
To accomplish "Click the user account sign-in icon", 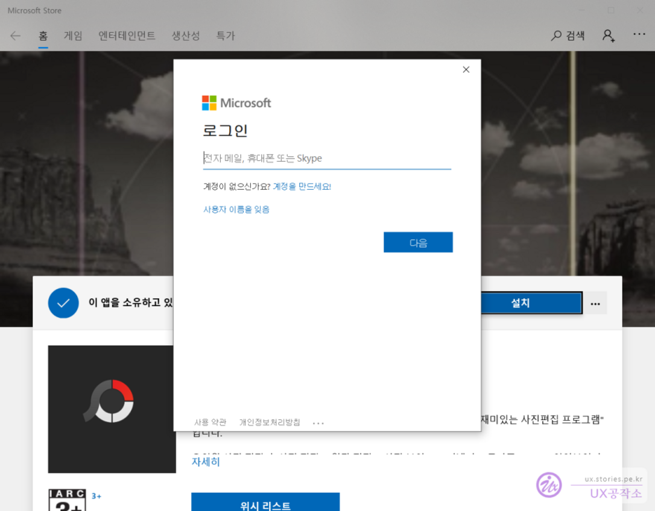I will [x=608, y=36].
